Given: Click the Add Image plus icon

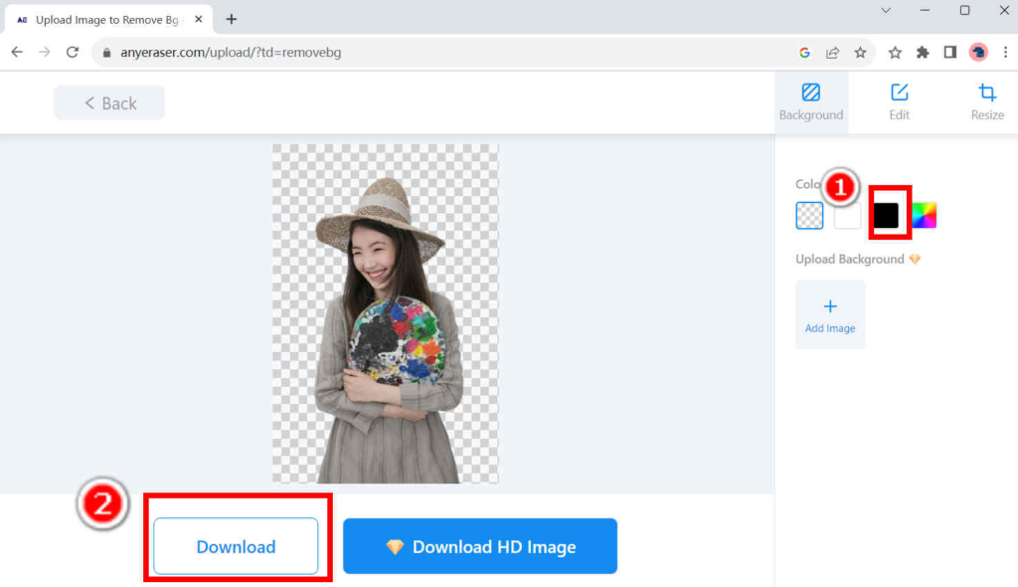Looking at the screenshot, I should (x=829, y=314).
